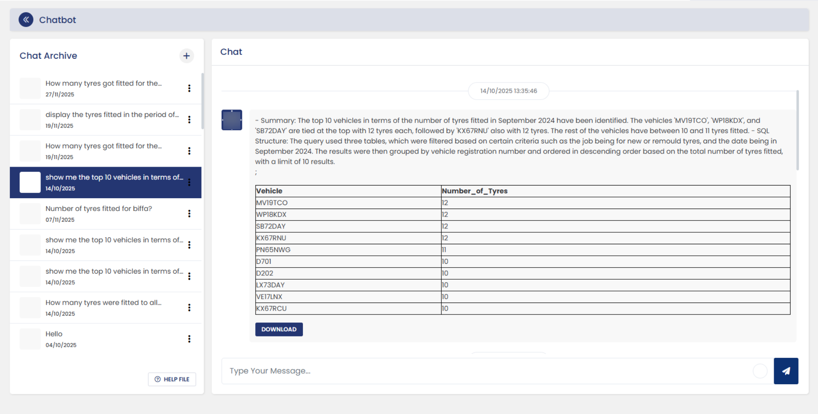
Task: Open three-dot menu for 'How many tyres were fitted to all' chat
Action: coord(189,308)
